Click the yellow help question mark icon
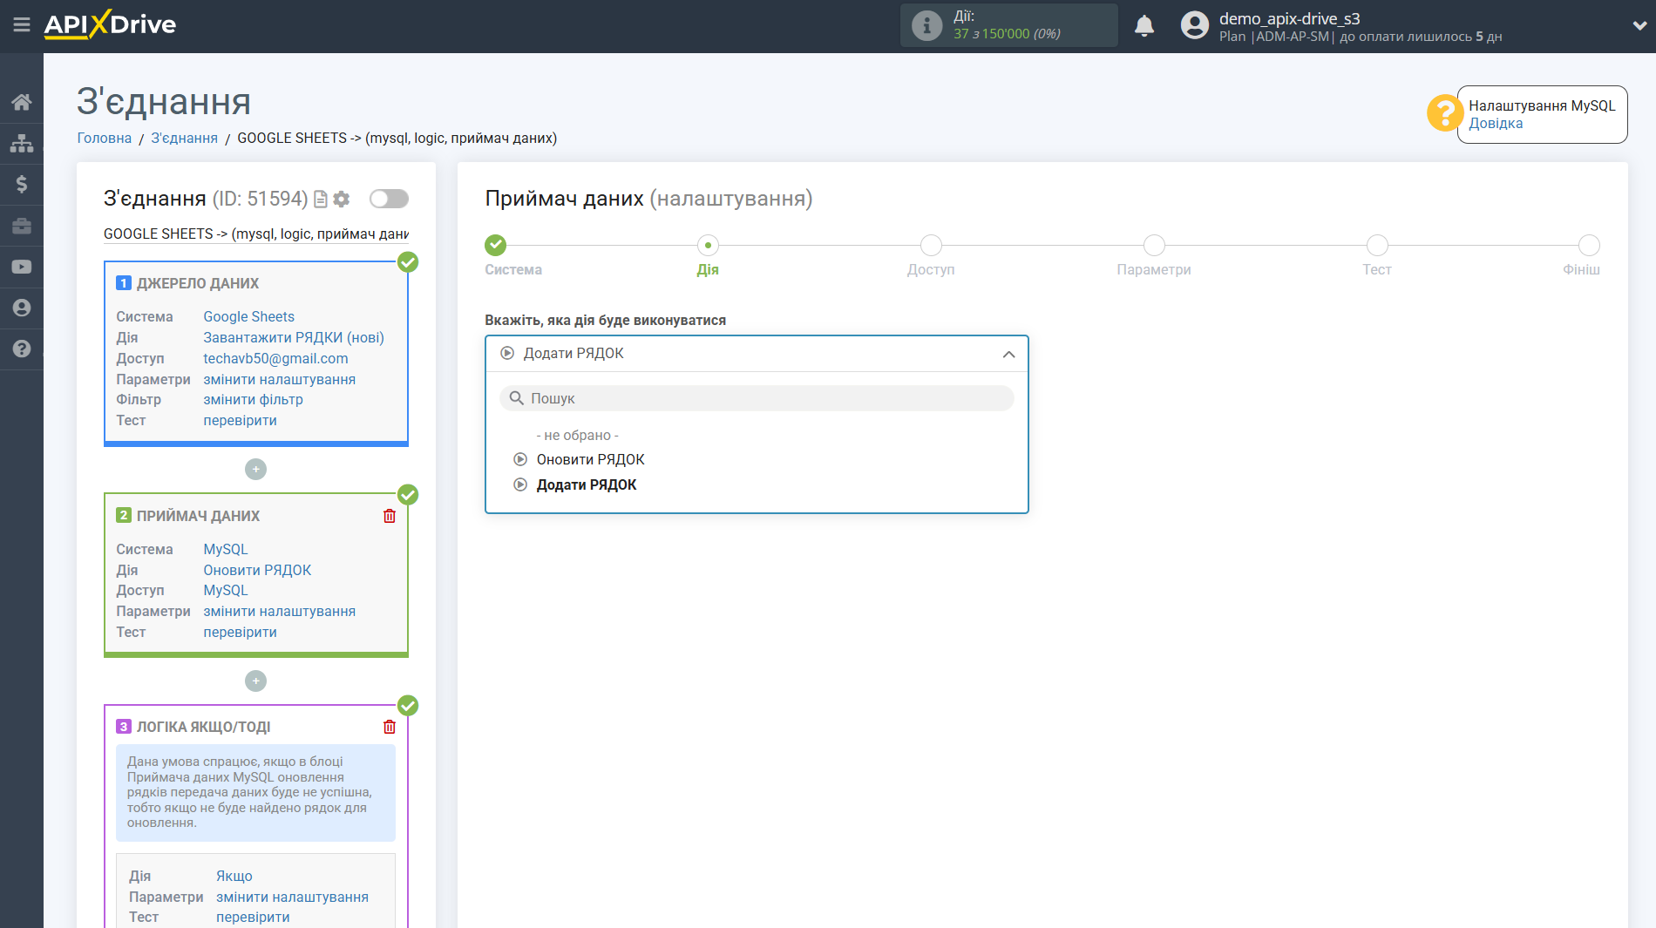 tap(1444, 113)
